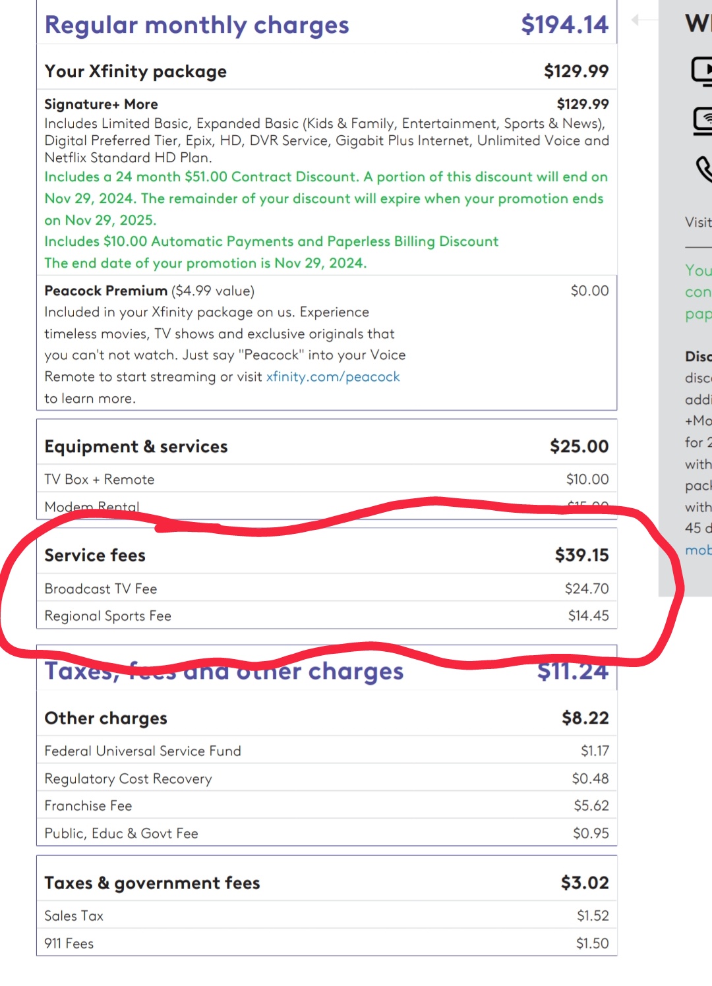Viewport: 712px width, 986px height.
Task: Select the Equipment & services header
Action: (136, 446)
